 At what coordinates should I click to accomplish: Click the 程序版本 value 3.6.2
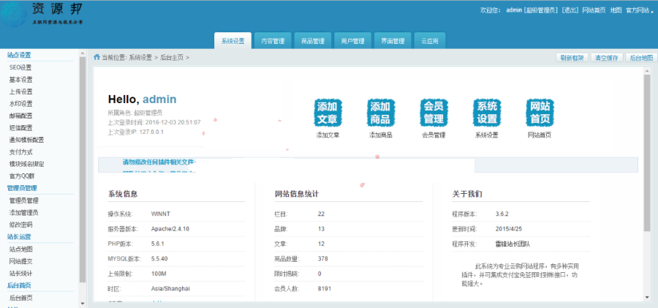pos(502,214)
